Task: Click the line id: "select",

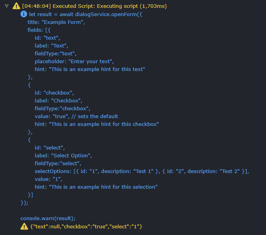Action: point(50,148)
